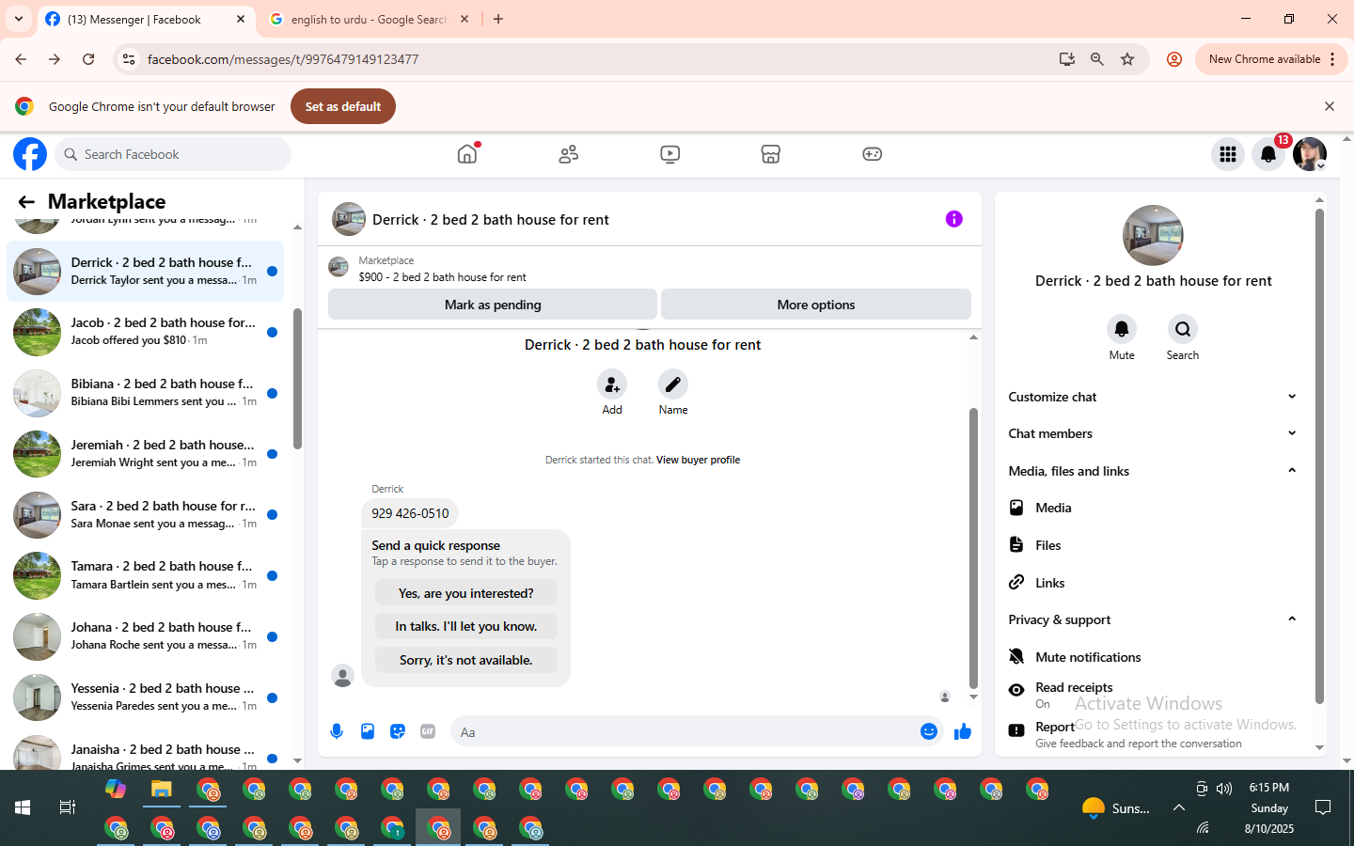Open File Explorer from taskbar
Image resolution: width=1354 pixels, height=846 pixels.
[x=162, y=790]
